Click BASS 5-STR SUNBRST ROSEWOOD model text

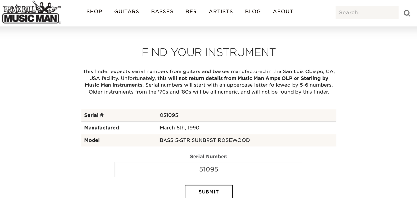(205, 140)
